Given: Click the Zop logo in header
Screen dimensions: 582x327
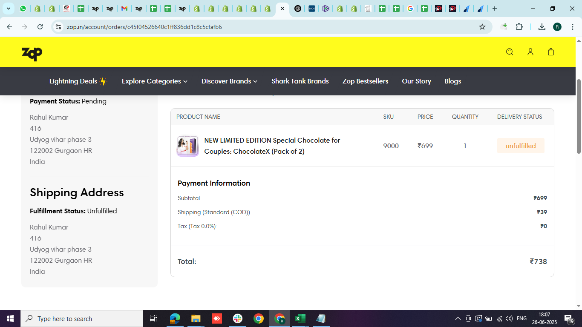Looking at the screenshot, I should pos(32,53).
